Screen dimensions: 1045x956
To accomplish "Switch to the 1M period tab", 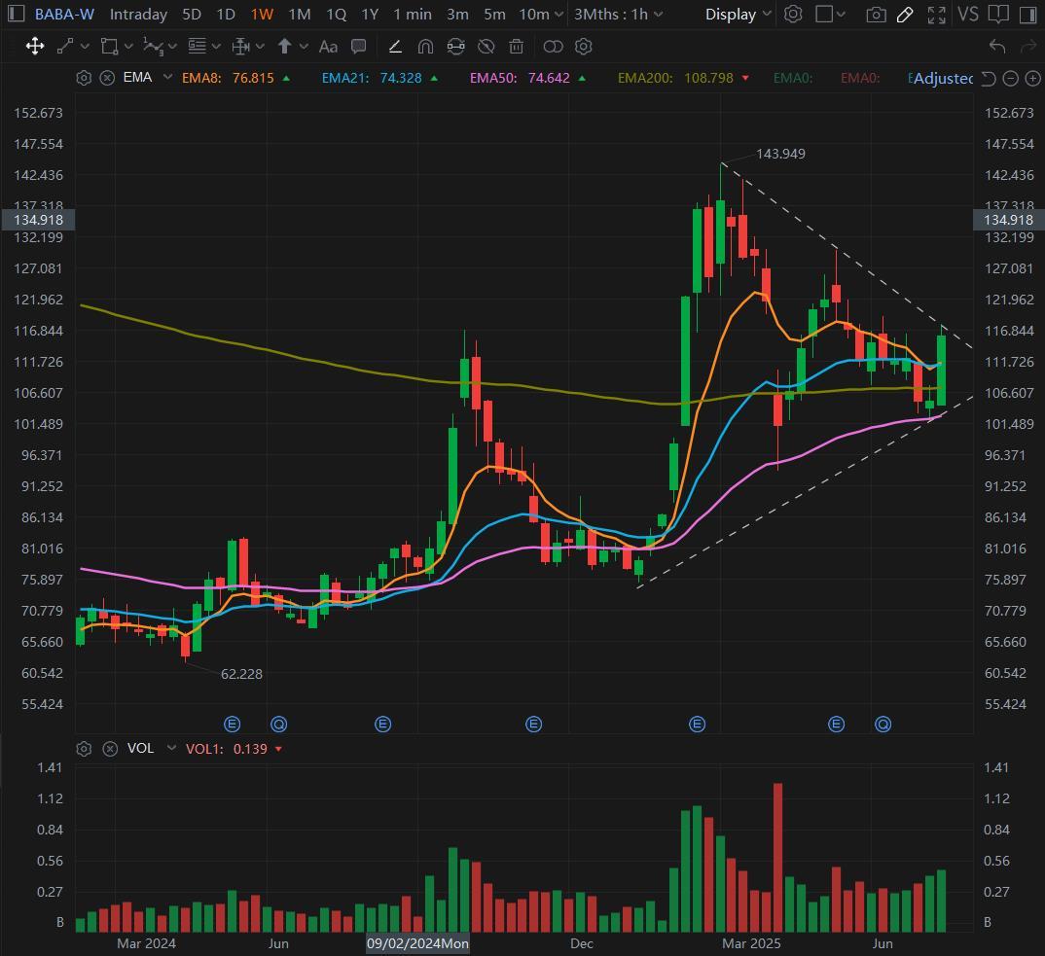I will coord(300,14).
